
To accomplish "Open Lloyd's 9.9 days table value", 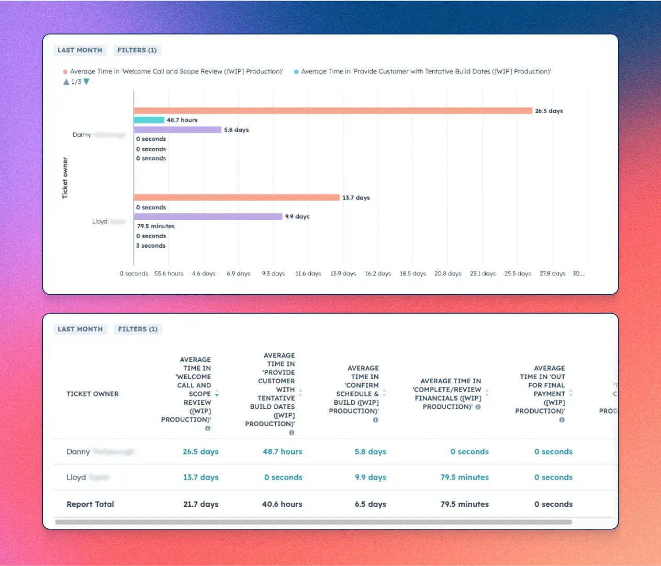I will point(371,477).
